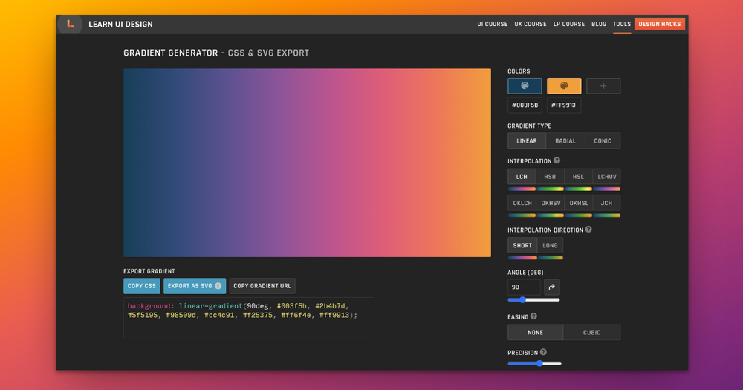Image resolution: width=743 pixels, height=390 pixels.
Task: Open the blue color palette picker
Action: point(525,85)
